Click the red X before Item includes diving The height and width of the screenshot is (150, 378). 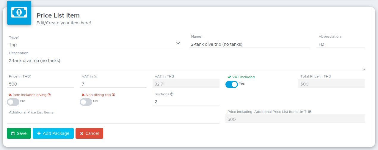tap(10, 95)
